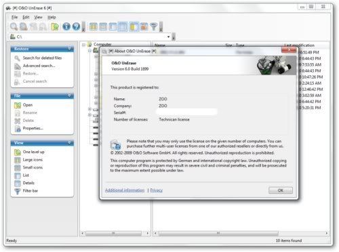Click the 6:51:49 PM row in file list
The image size is (339, 252).
point(310,52)
